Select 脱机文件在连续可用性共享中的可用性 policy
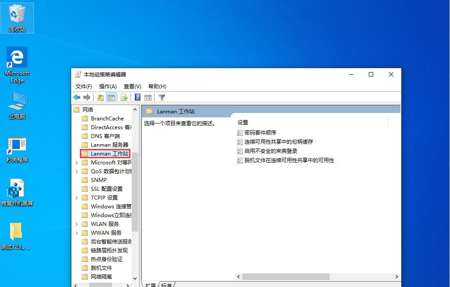 [289, 160]
